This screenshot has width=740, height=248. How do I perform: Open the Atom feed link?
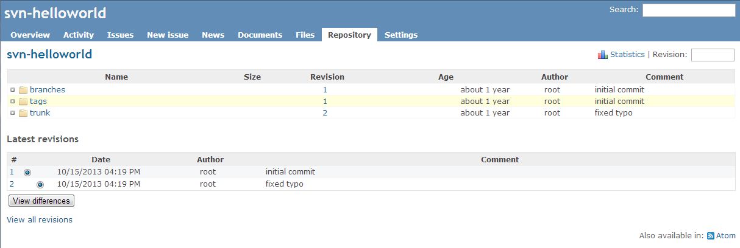pos(726,236)
